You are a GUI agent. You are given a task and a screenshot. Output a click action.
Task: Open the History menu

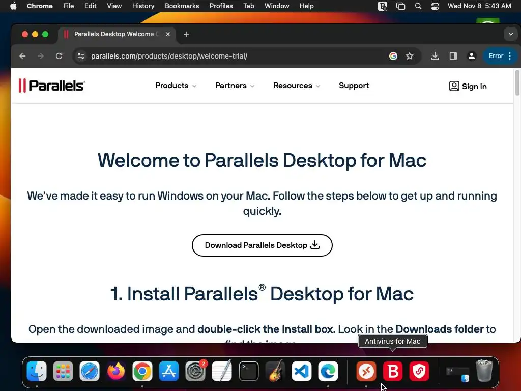click(143, 6)
